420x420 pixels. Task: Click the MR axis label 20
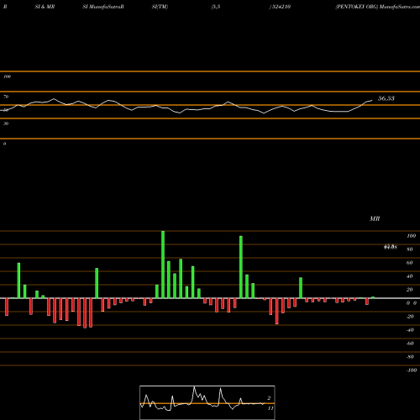coord(410,290)
